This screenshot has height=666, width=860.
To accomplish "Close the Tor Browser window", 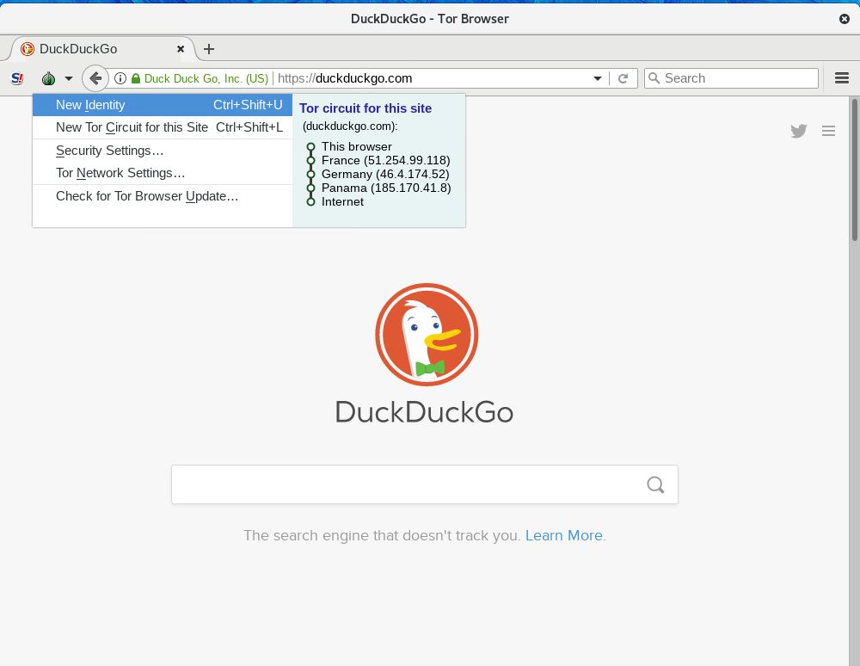I will [x=845, y=19].
